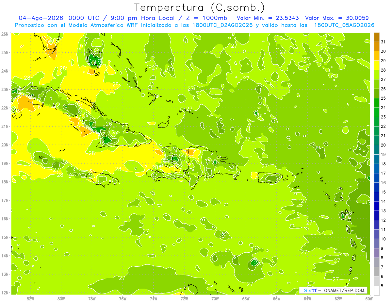392x303 pixels.
Task: Click the longitude label "80W"
Action: [x=61, y=298]
